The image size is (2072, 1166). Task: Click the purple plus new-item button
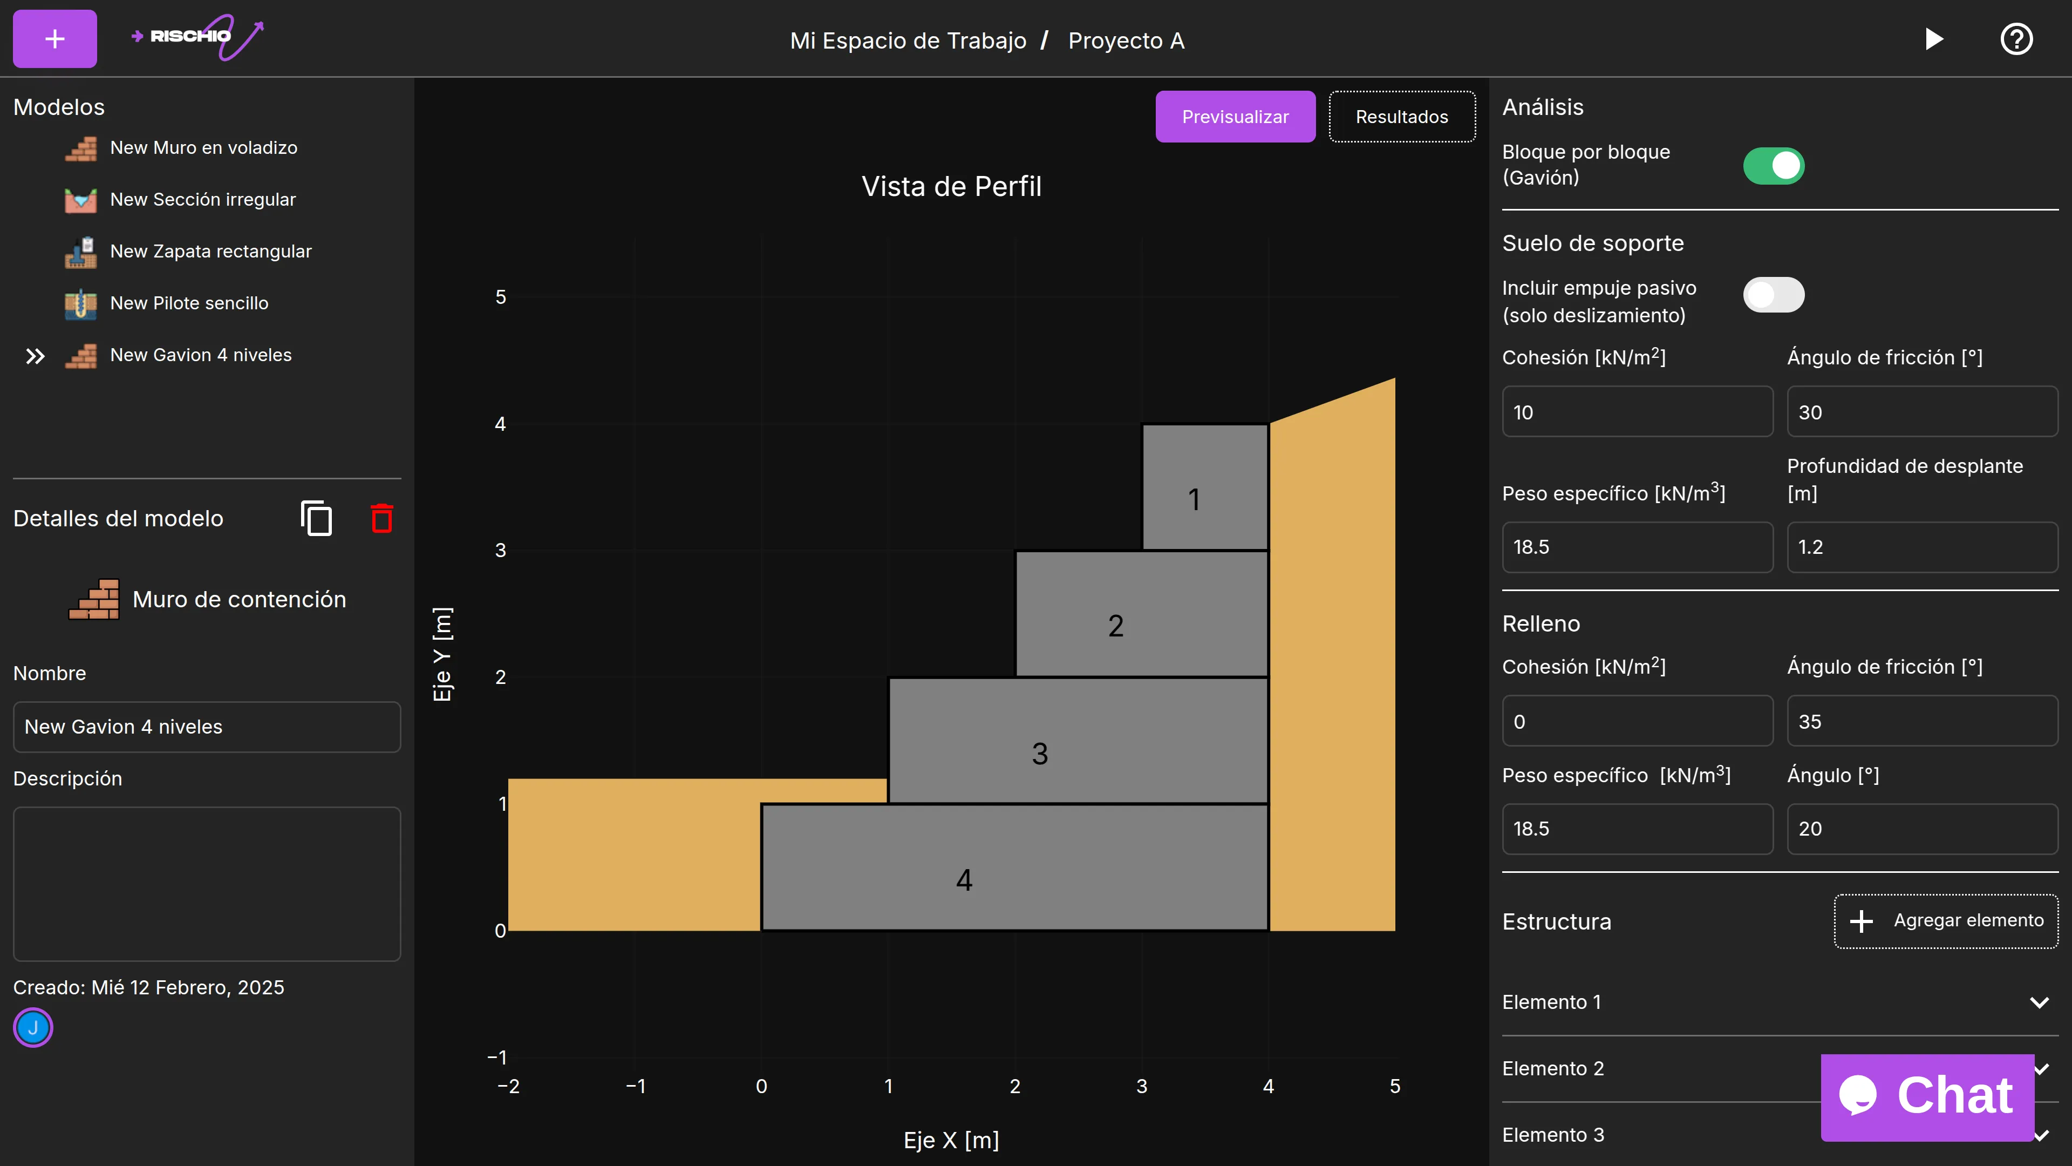coord(54,39)
